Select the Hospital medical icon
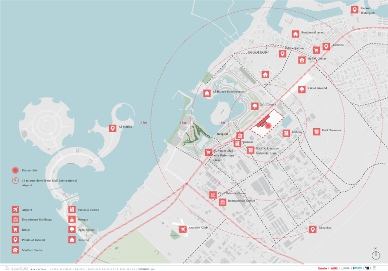The width and height of the screenshot is (388, 271). [x=240, y=135]
